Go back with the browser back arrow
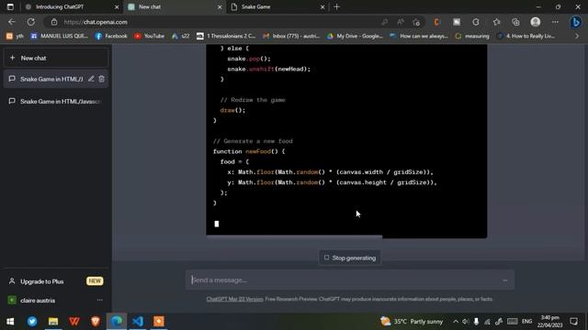Viewport: 588px width, 330px height. coord(12,22)
